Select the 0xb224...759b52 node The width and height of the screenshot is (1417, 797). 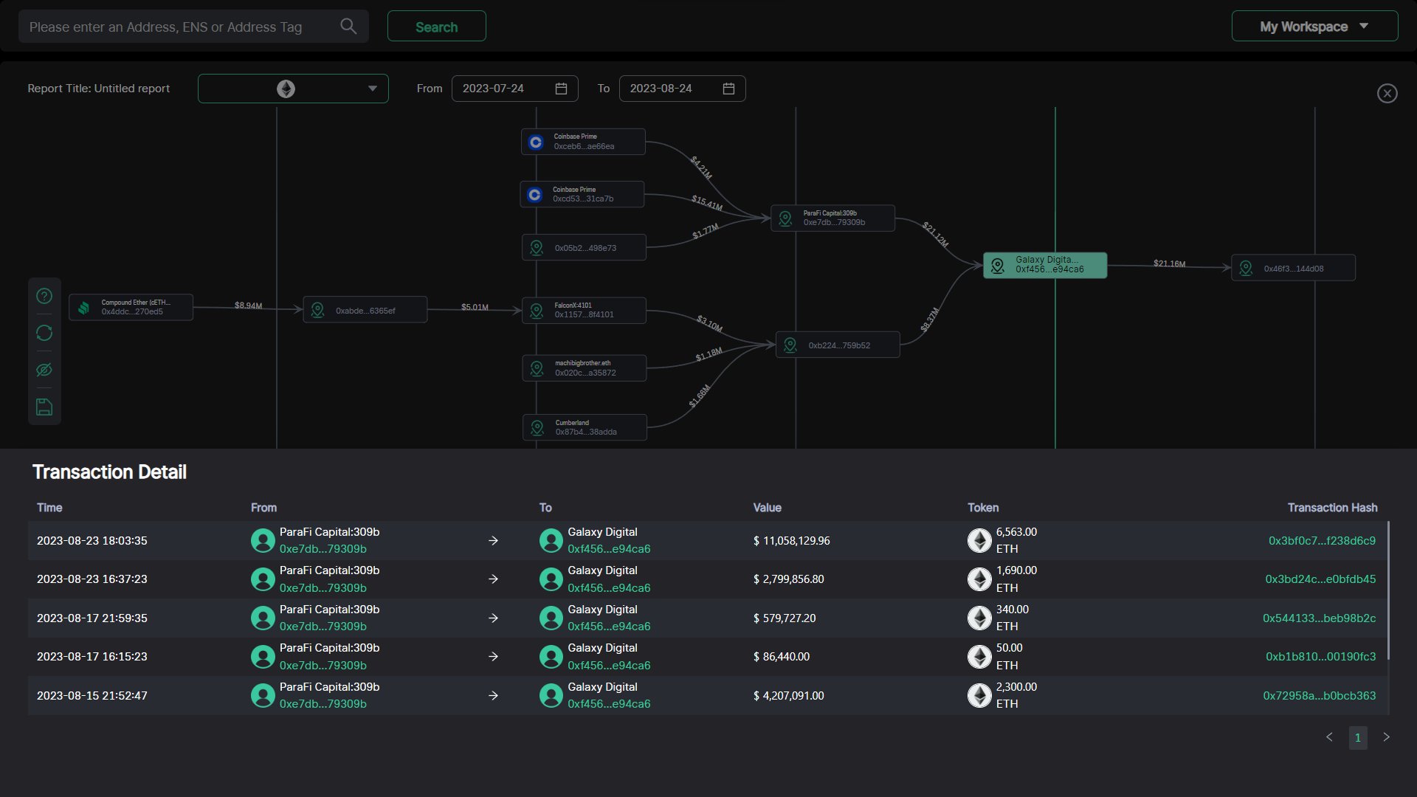[838, 345]
